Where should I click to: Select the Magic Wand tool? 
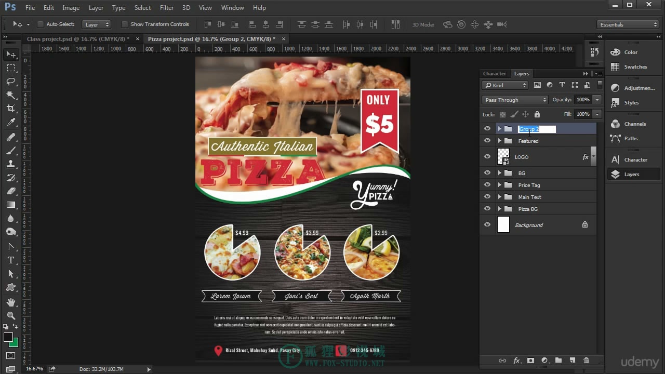point(11,95)
